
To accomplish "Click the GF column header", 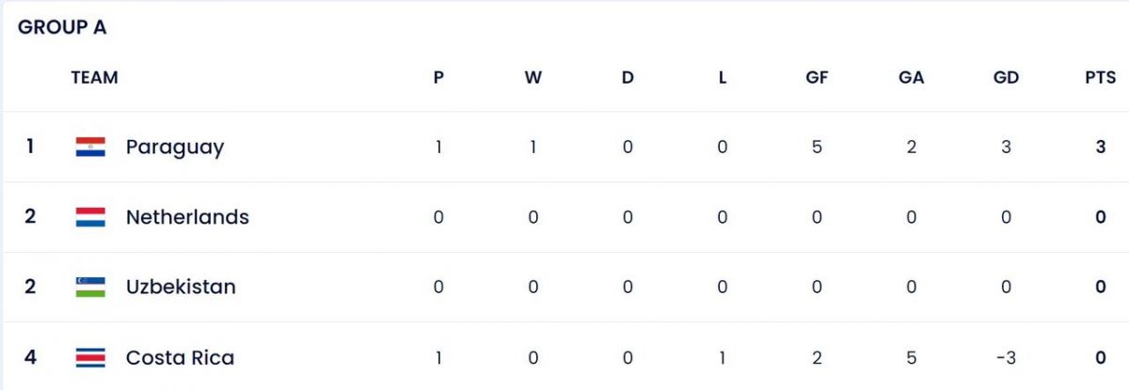I will pos(817,78).
